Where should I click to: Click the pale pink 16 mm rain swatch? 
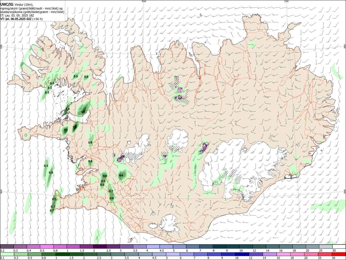(x=283, y=254)
